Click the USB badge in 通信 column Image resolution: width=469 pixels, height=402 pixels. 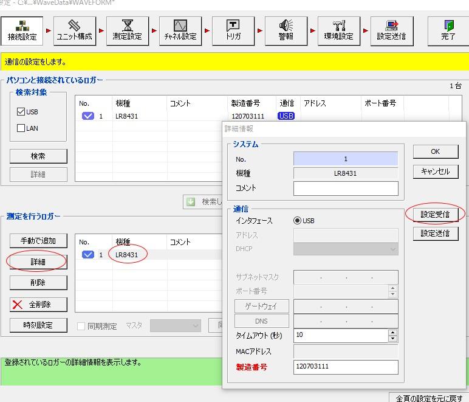click(286, 116)
